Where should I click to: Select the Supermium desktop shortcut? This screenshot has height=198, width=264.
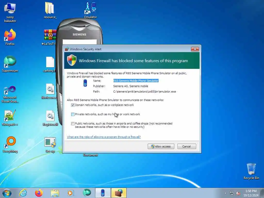[10, 64]
